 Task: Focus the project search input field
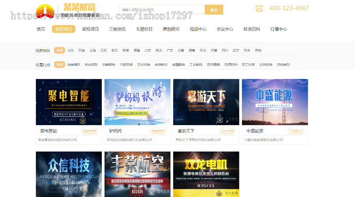tap(162, 9)
